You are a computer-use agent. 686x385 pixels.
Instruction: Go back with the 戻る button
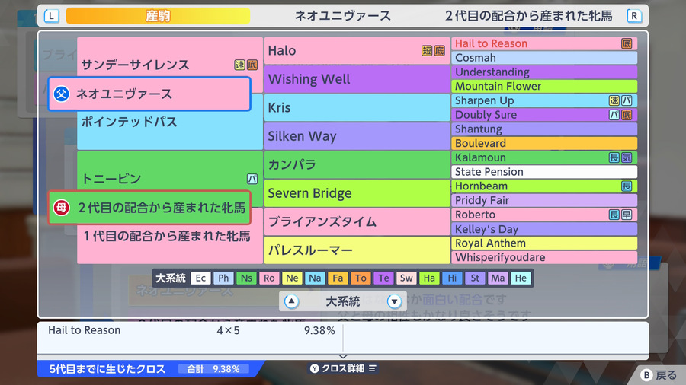(659, 374)
